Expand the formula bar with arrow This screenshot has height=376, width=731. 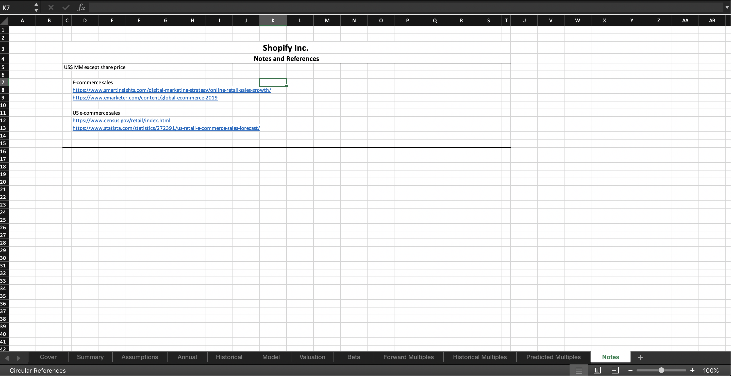point(727,8)
